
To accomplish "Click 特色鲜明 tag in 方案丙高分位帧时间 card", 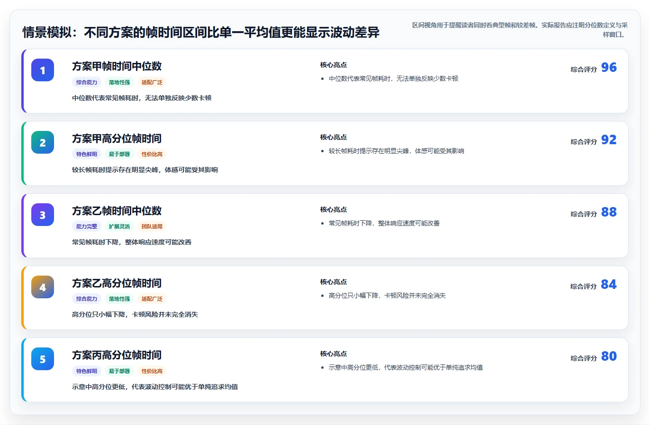I will (87, 371).
